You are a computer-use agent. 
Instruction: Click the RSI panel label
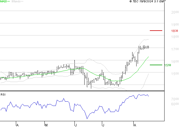(3, 95)
